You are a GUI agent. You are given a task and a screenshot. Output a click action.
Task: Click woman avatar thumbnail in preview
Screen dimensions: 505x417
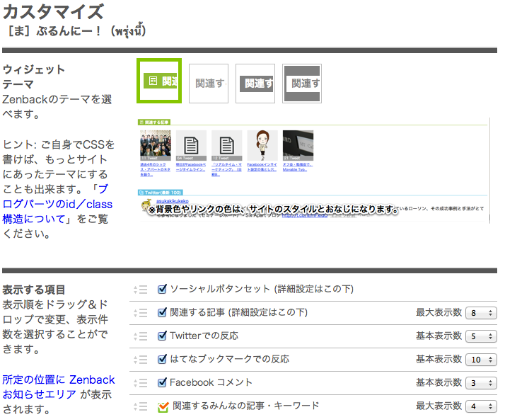click(x=262, y=145)
